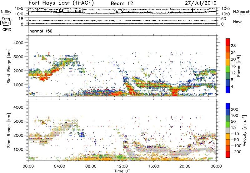Click the '20' power colorbar value

[x=233, y=59]
